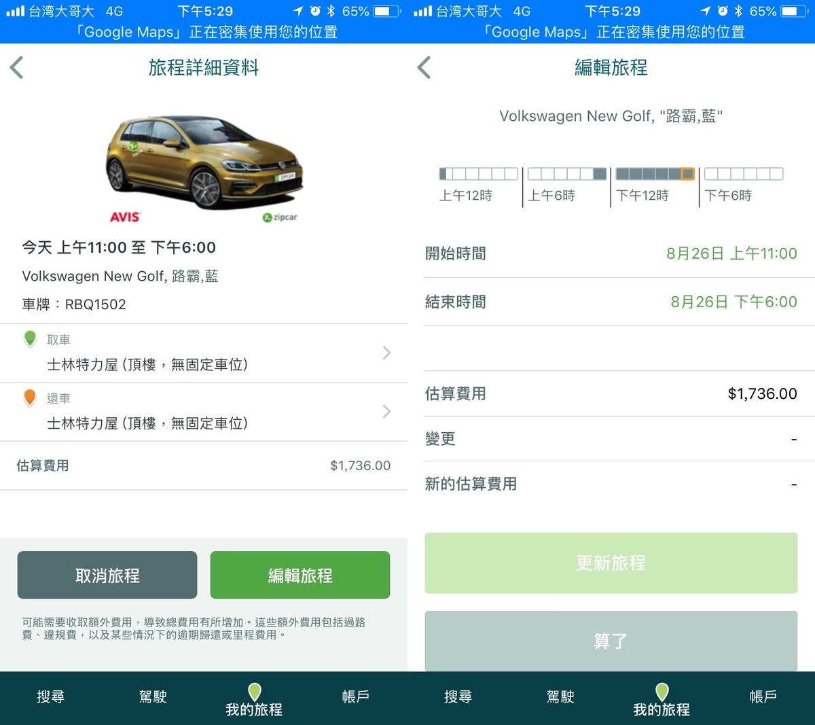Switch to 帳戶 tab on right screen
815x725 pixels.
pos(763,697)
